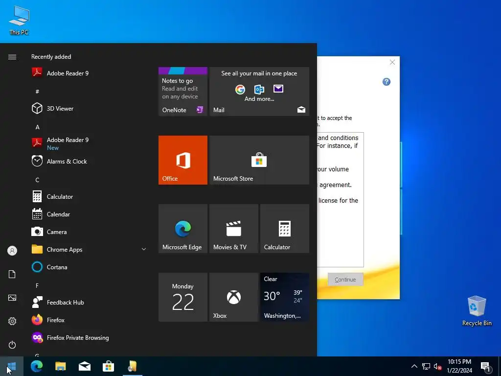Open Pictures from the Start sidebar
The image size is (501, 376).
pos(12,298)
